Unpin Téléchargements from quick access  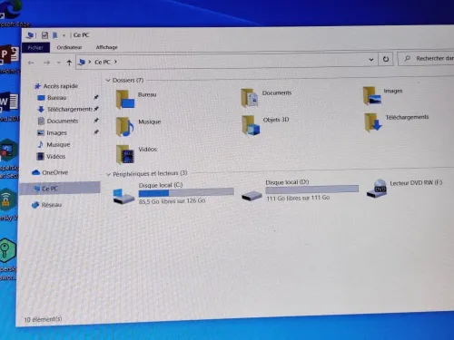(x=96, y=109)
